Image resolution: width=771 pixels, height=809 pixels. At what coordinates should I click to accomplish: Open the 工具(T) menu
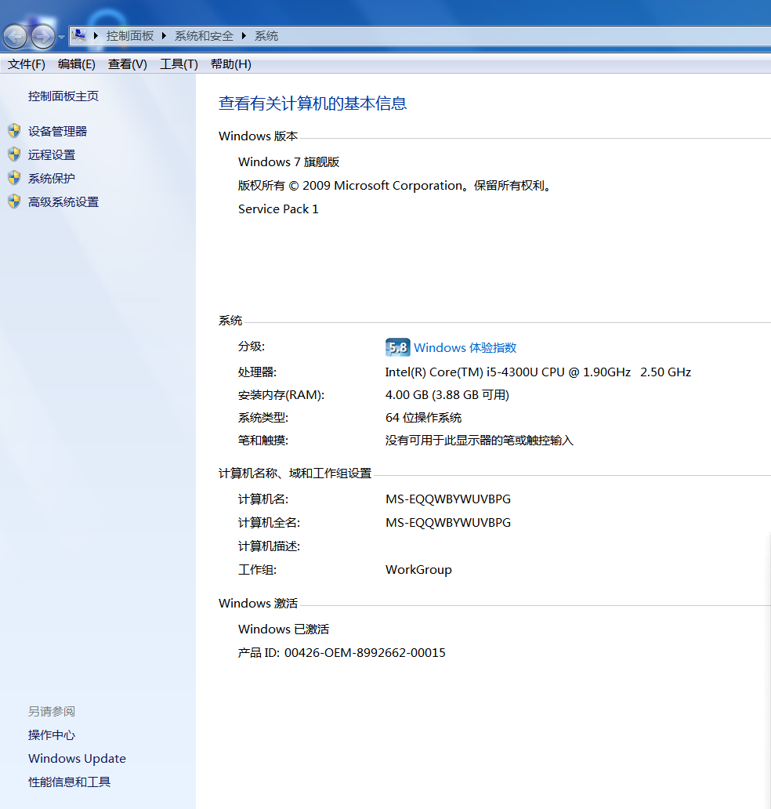pyautogui.click(x=179, y=64)
